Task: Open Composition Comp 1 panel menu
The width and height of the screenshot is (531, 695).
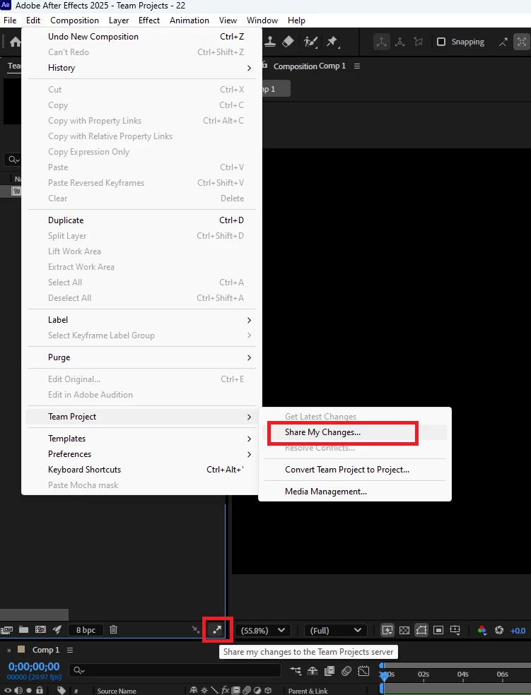Action: point(357,66)
